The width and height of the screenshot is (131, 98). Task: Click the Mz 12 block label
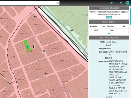click(65, 81)
